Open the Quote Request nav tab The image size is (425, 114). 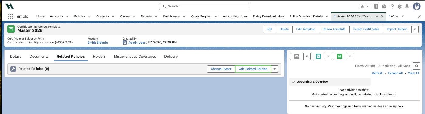pos(201,16)
